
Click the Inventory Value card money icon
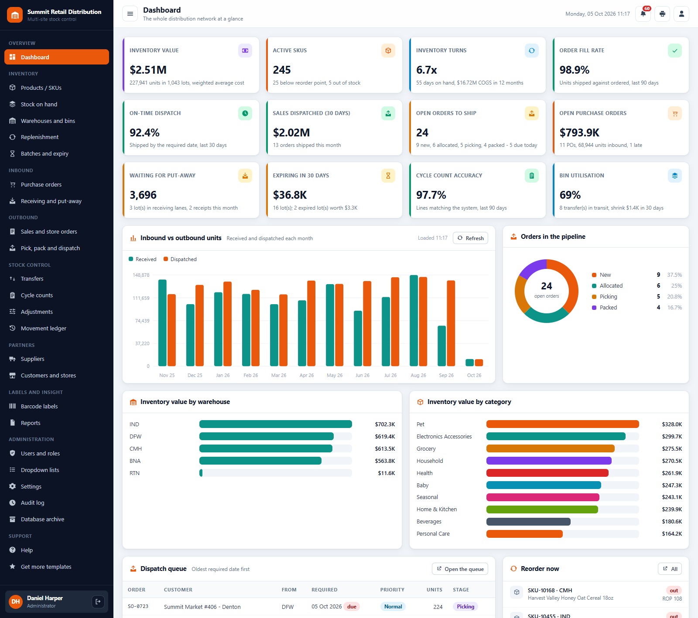(245, 51)
